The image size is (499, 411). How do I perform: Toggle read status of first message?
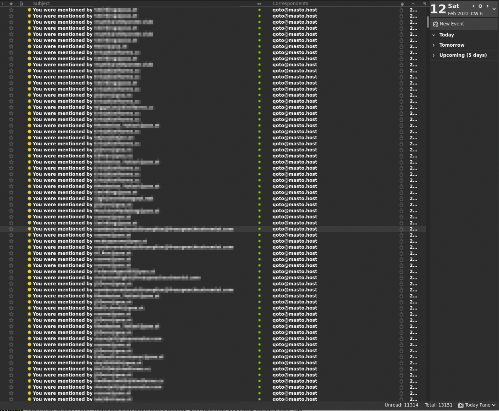pyautogui.click(x=259, y=10)
